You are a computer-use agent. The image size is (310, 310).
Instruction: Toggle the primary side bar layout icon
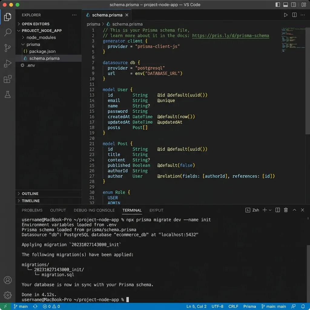click(x=278, y=5)
